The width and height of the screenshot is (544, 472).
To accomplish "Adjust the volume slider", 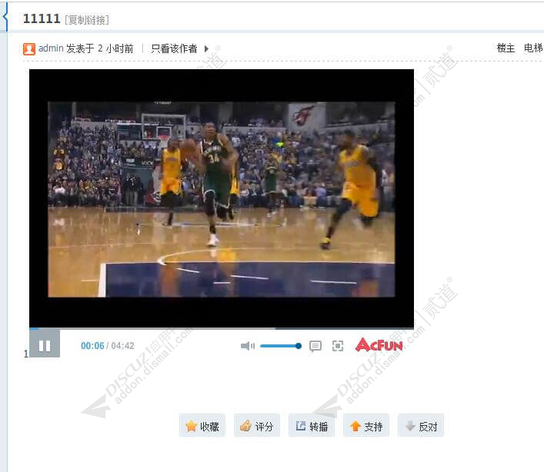I will point(281,346).
